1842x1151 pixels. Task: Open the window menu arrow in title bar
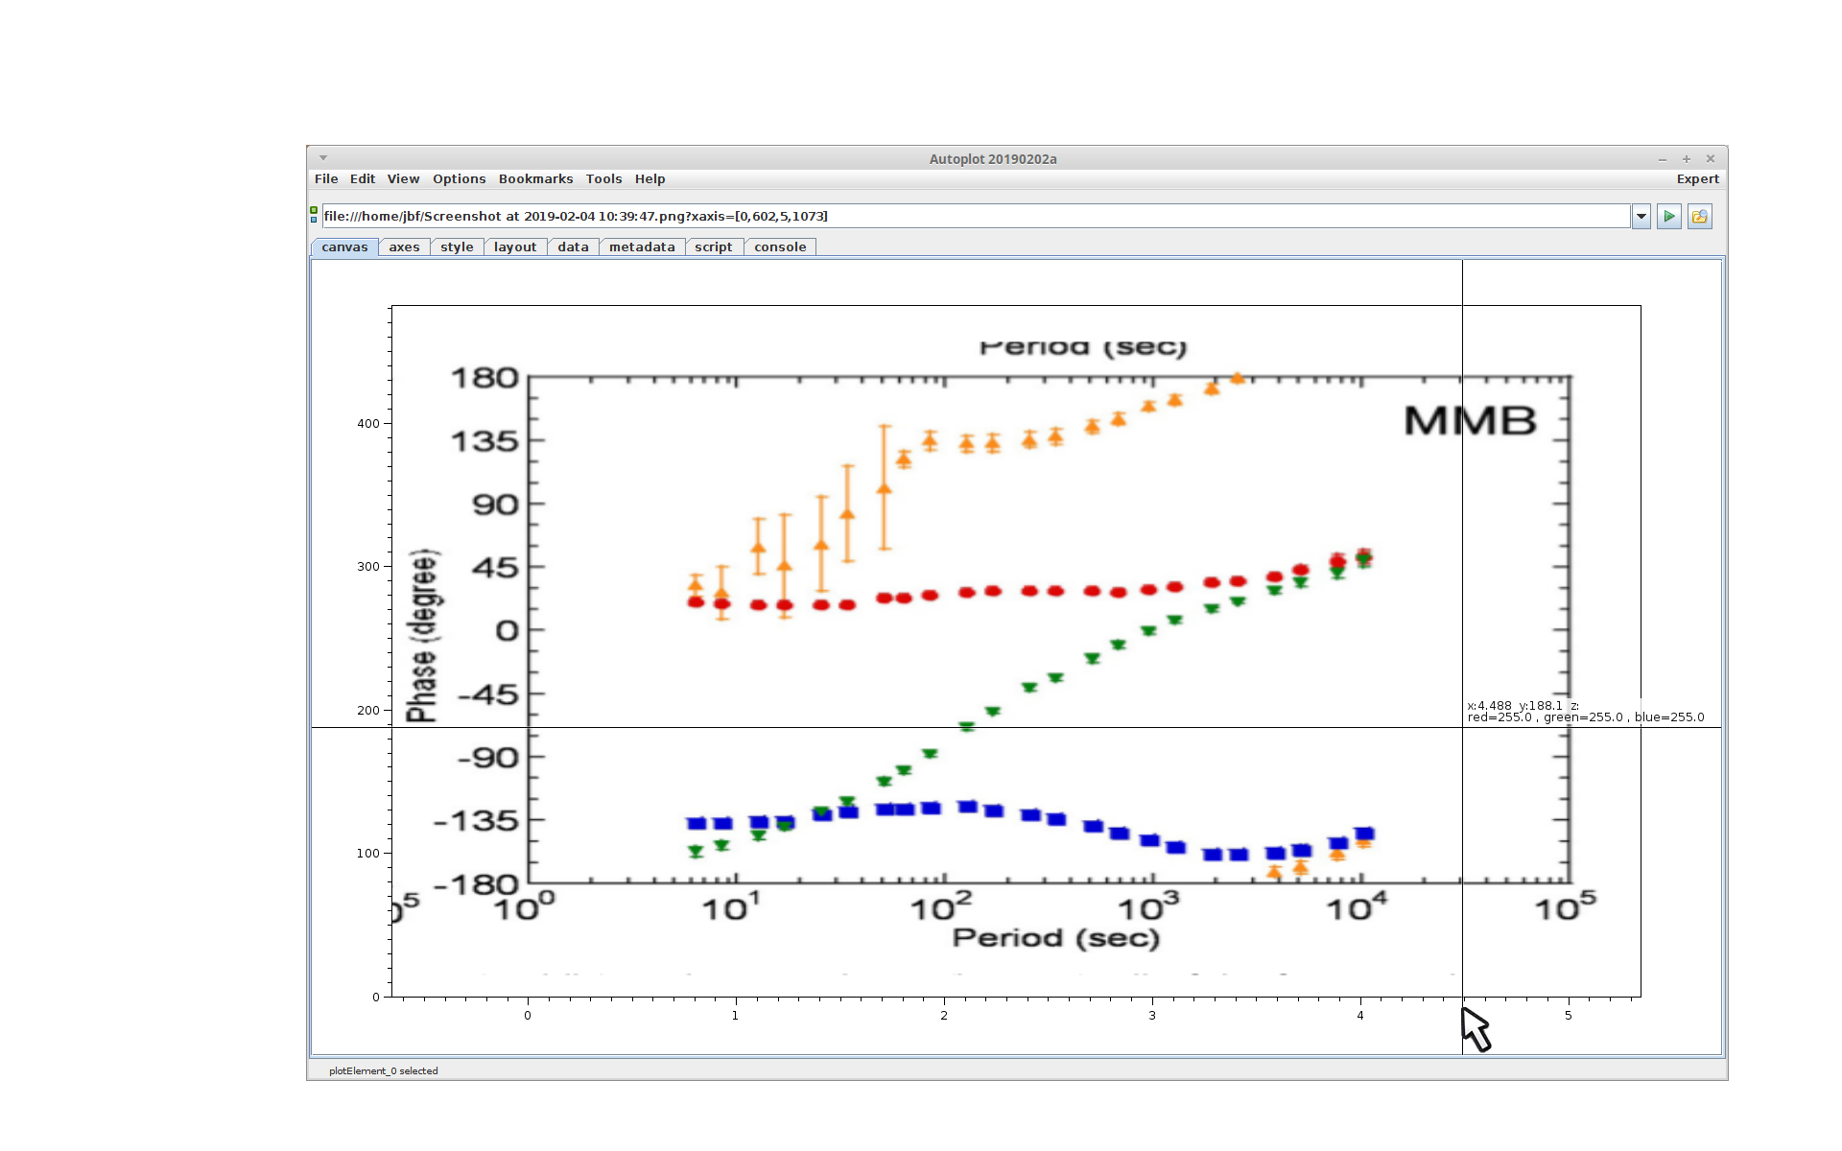point(323,158)
